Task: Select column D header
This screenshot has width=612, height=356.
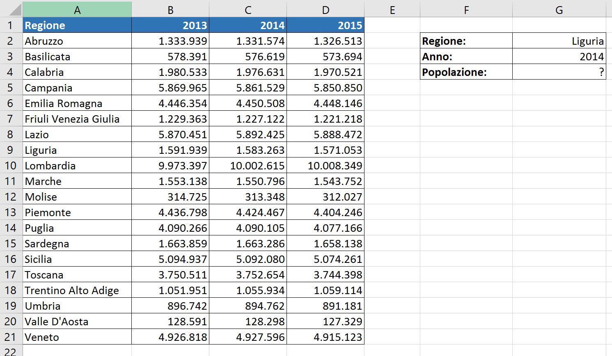Action: 325,10
